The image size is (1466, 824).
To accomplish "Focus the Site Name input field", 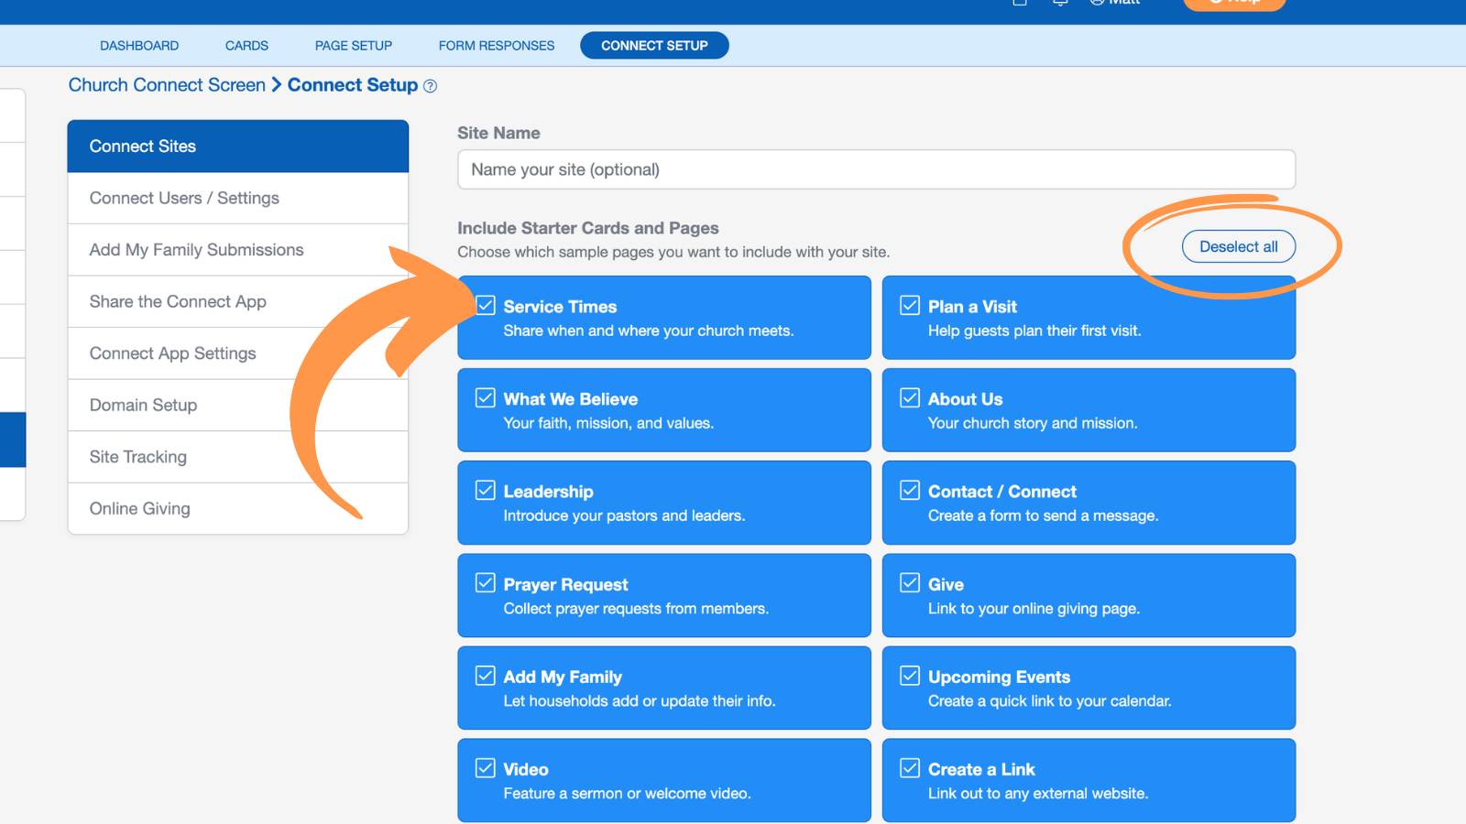I will [876, 169].
